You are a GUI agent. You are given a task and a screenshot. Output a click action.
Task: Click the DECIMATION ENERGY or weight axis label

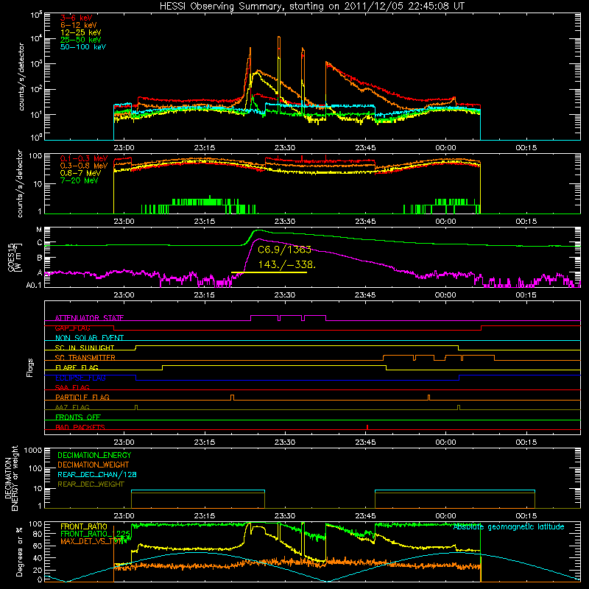(x=11, y=479)
